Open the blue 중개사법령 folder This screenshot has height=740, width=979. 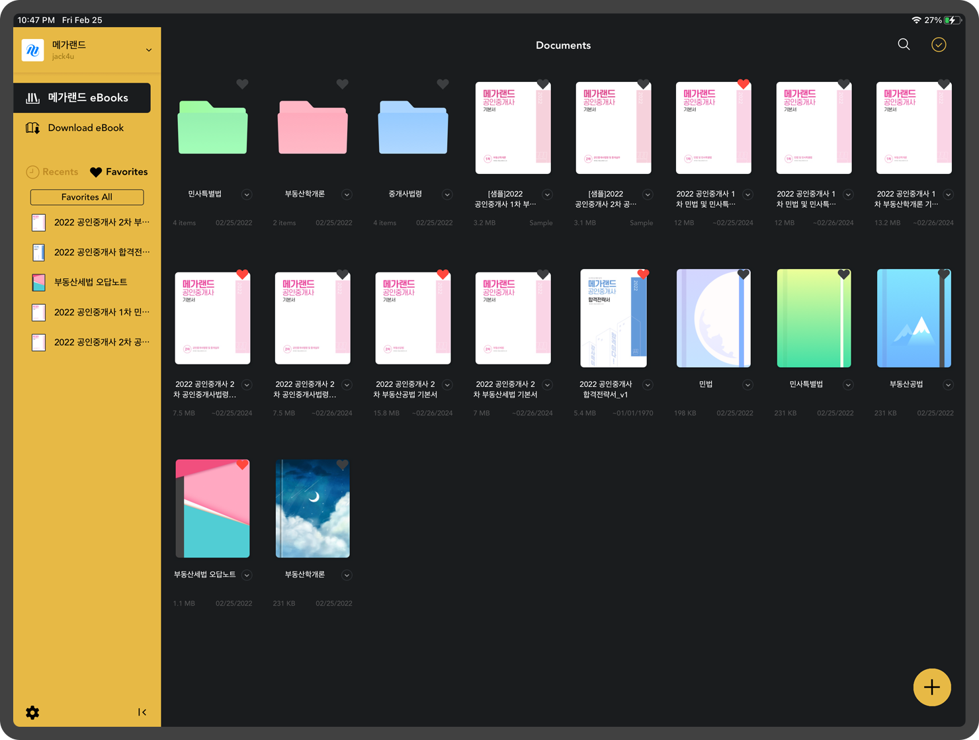(x=413, y=127)
